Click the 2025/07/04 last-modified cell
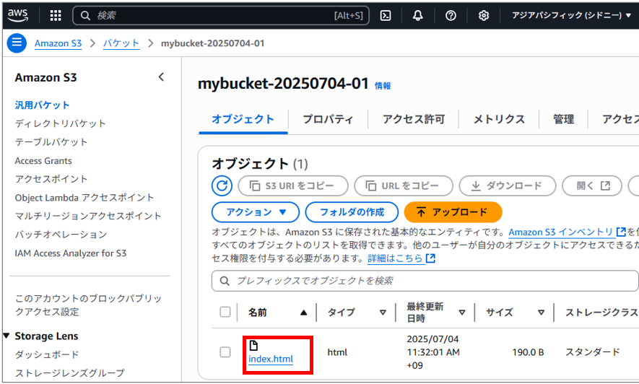Image resolution: width=639 pixels, height=384 pixels. 433,352
